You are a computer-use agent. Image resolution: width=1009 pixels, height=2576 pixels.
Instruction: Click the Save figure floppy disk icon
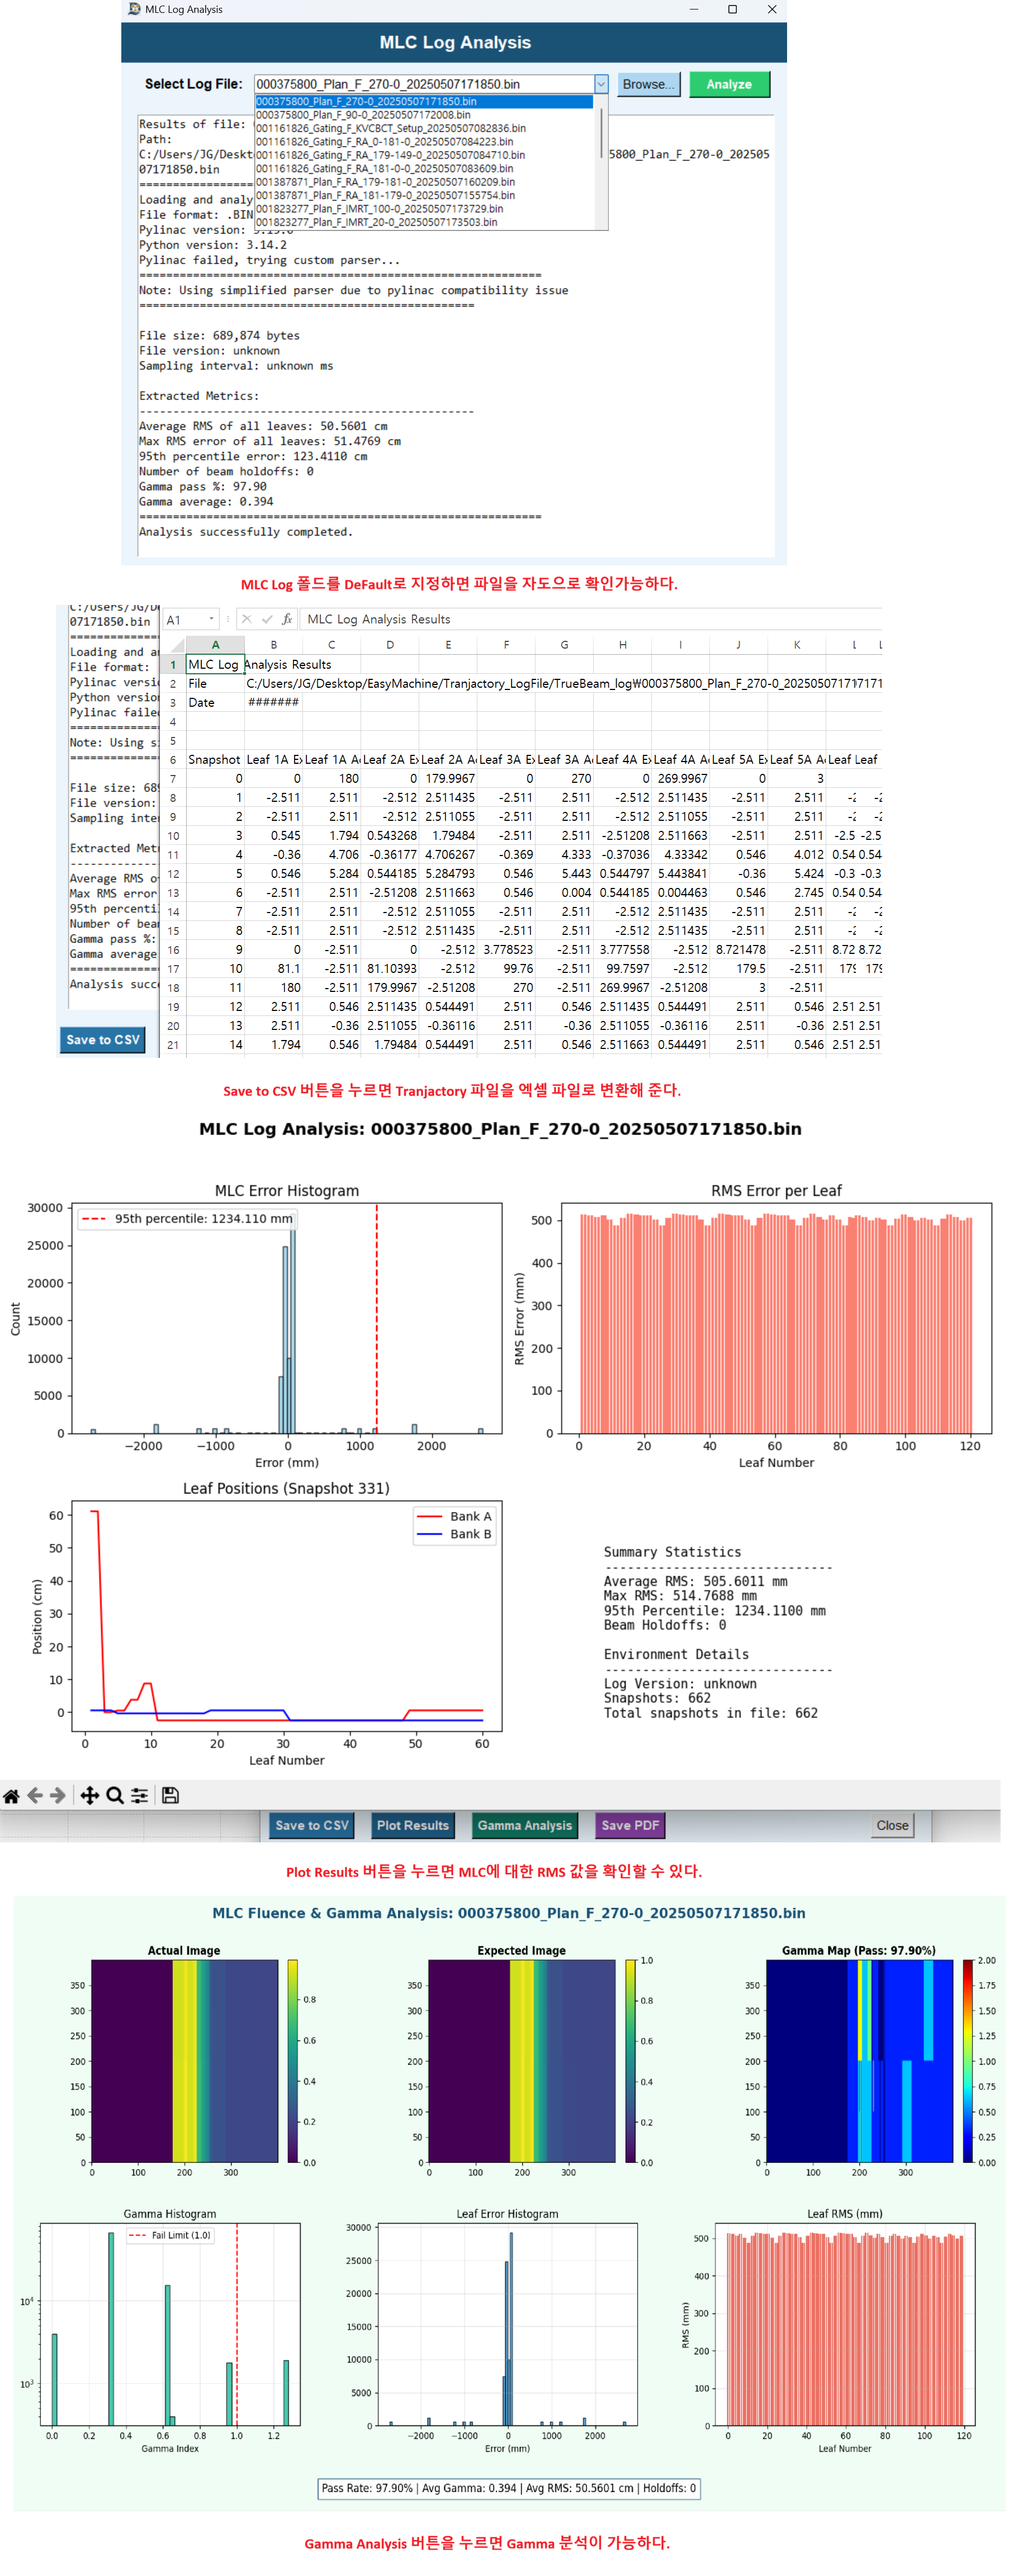(170, 1796)
